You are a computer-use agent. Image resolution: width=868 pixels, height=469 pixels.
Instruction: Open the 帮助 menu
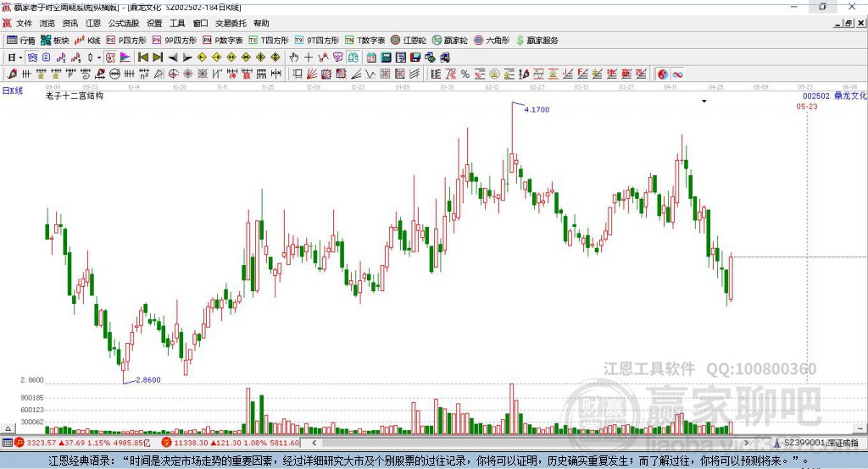tap(261, 23)
